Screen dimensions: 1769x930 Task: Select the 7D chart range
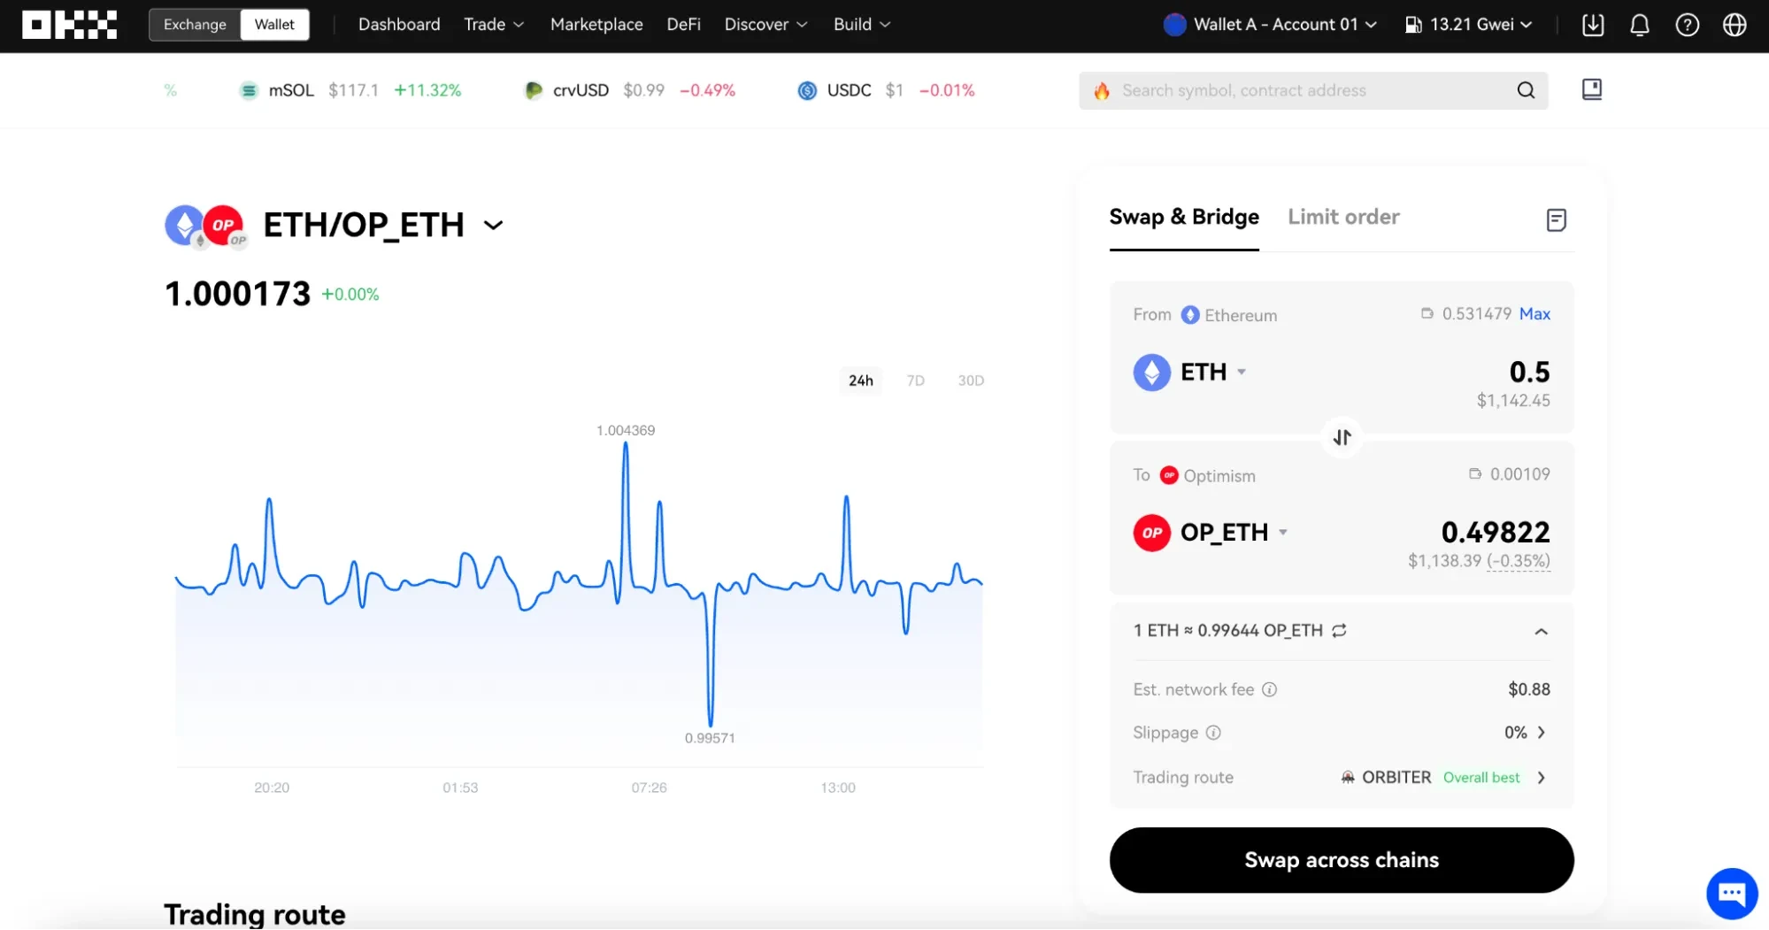[x=915, y=380]
